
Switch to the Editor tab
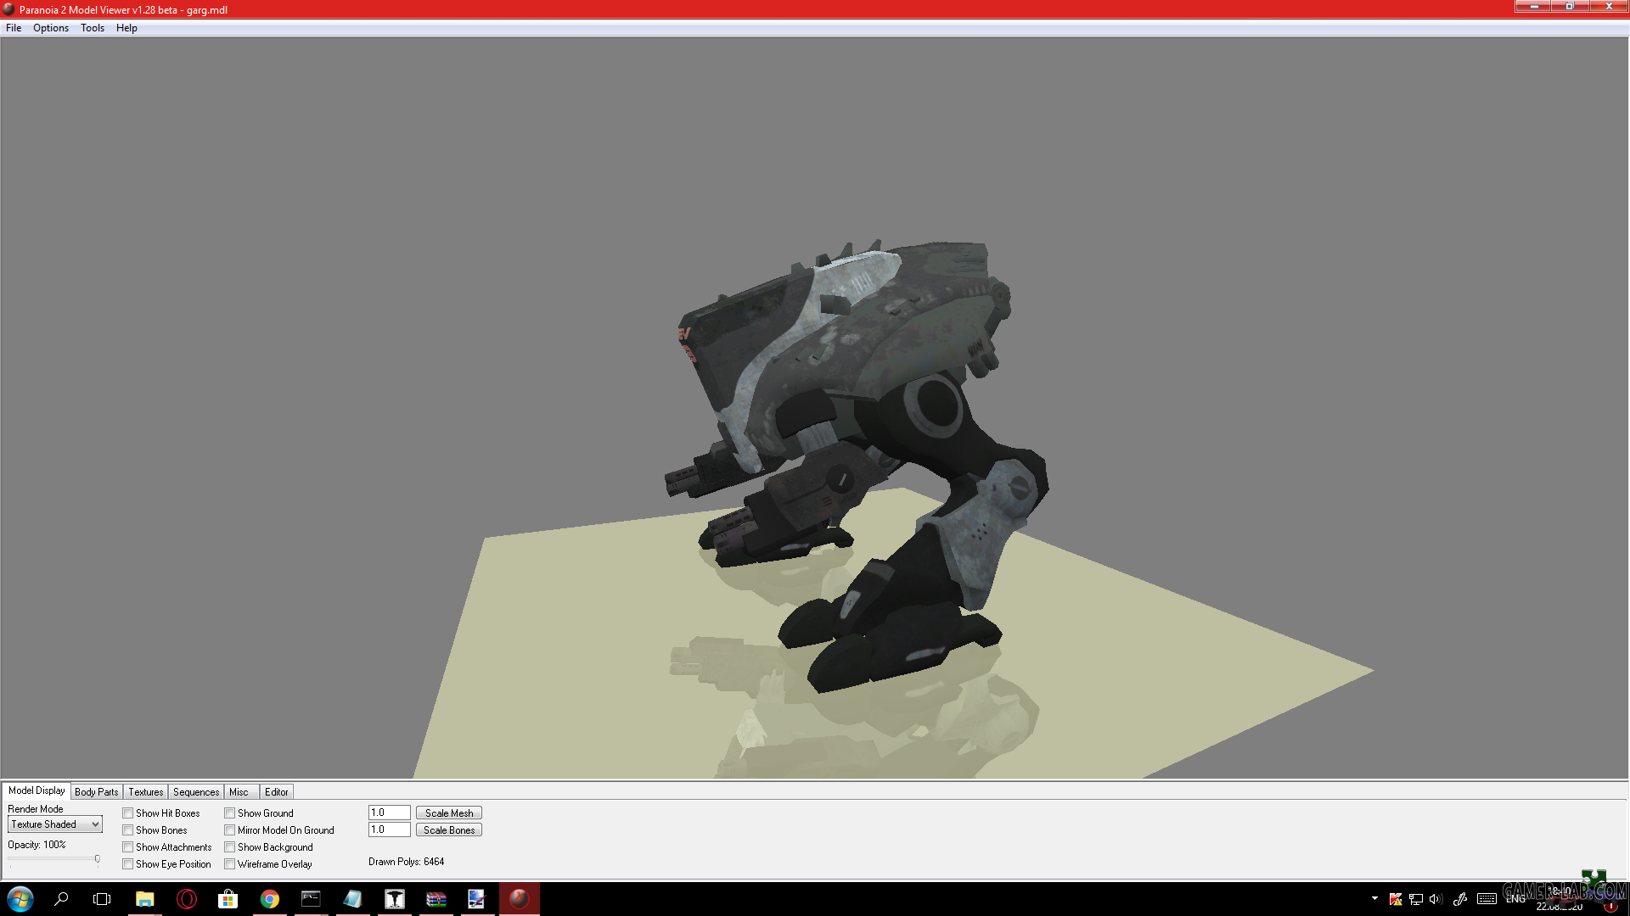tap(277, 792)
